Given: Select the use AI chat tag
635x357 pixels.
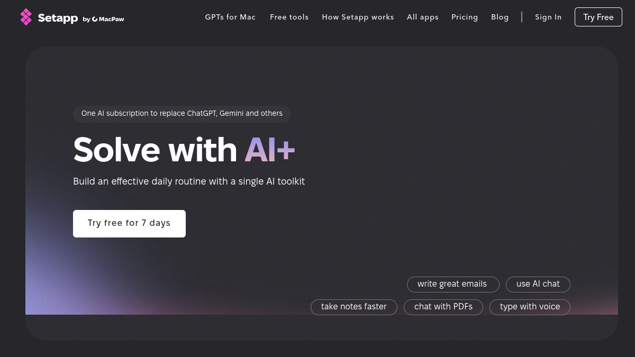Looking at the screenshot, I should 538,284.
